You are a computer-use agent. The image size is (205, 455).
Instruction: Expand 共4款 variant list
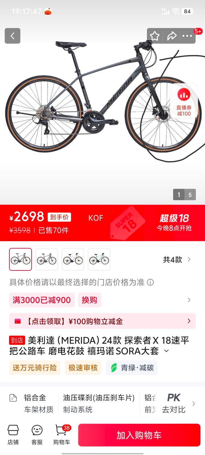pos(177,259)
